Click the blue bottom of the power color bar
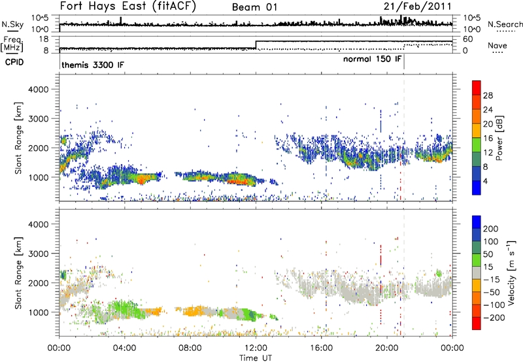The height and width of the screenshot is (362, 523). [477, 188]
